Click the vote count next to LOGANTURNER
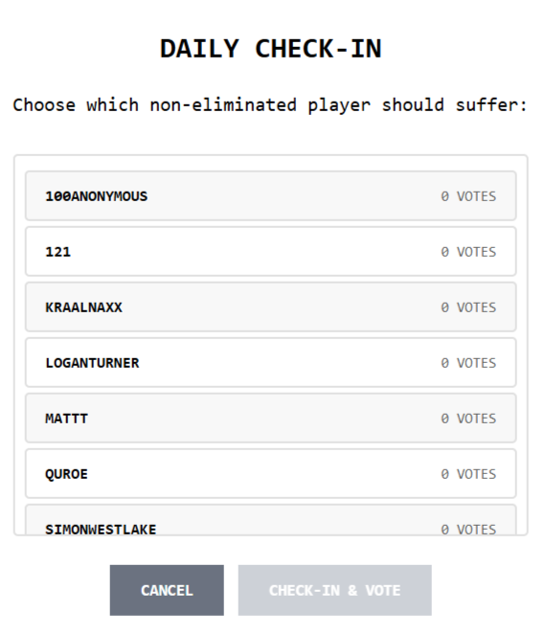Image resolution: width=544 pixels, height=634 pixels. coord(468,363)
